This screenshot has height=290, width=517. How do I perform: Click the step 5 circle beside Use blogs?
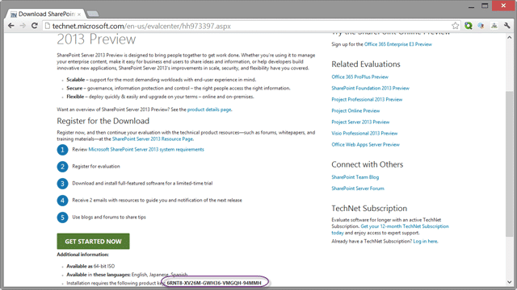(x=62, y=217)
